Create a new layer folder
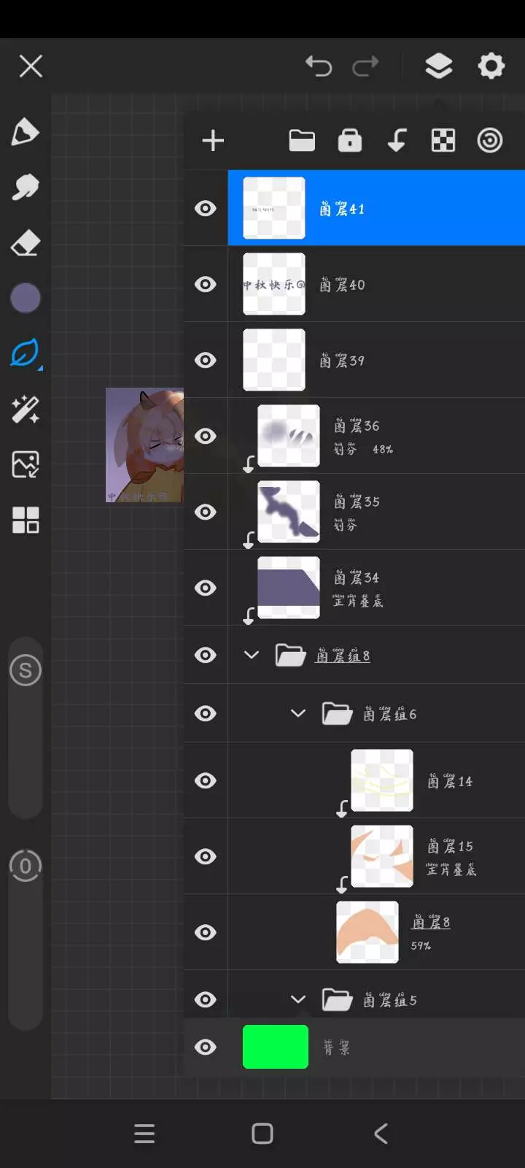Screen dimensions: 525x1168 [x=302, y=140]
